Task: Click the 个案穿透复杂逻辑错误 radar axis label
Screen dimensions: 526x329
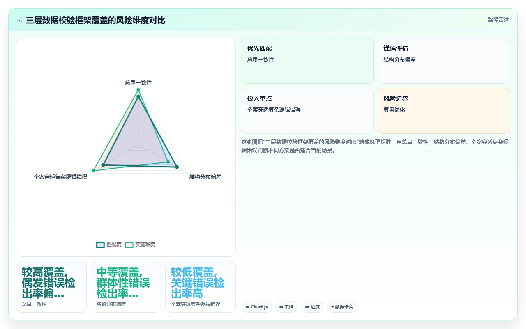Action: [60, 177]
